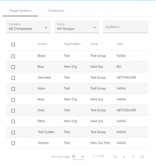Click the BO type cell
The width and height of the screenshot is (156, 166).
pyautogui.click(x=119, y=66)
